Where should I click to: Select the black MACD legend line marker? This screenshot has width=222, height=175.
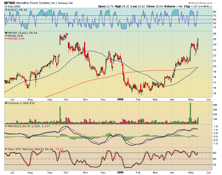coord(6,126)
